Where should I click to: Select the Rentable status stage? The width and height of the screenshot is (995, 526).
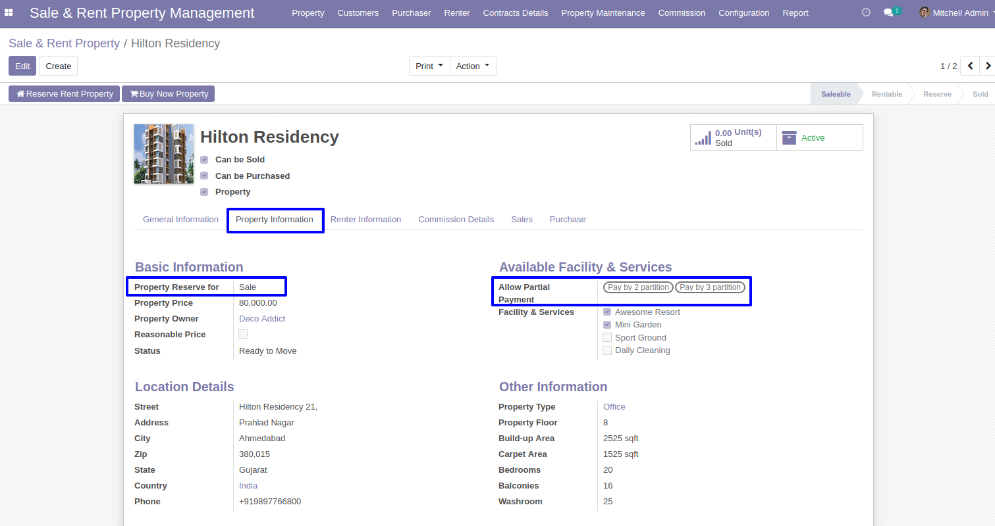tap(886, 94)
